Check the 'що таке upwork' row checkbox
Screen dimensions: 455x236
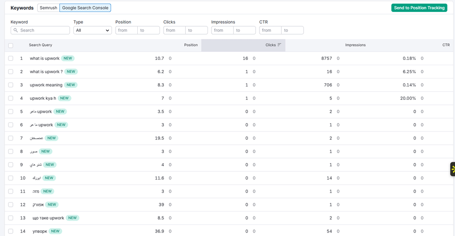(x=11, y=218)
